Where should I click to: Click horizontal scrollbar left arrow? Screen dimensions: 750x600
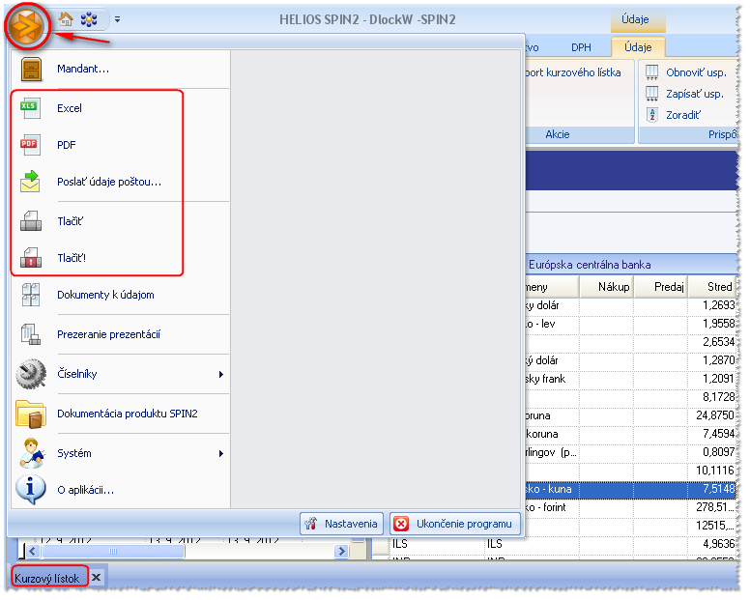pos(33,551)
